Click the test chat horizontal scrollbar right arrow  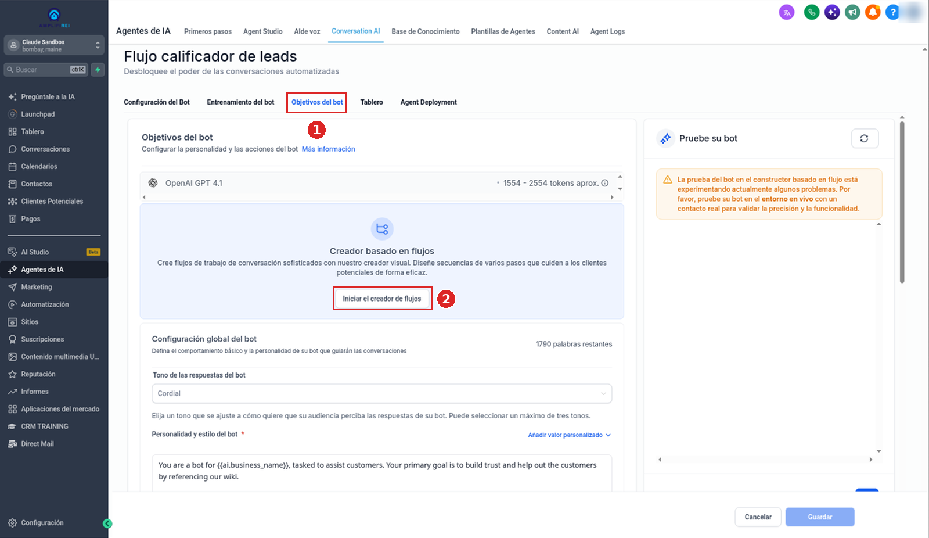coord(871,460)
